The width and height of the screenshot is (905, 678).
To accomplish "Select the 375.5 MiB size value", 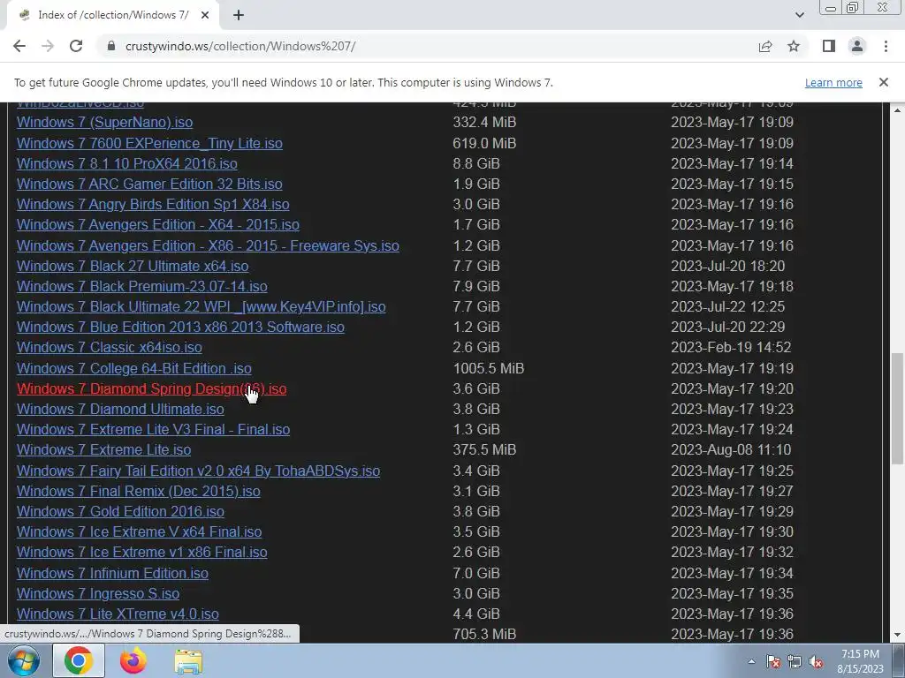I will (x=484, y=449).
